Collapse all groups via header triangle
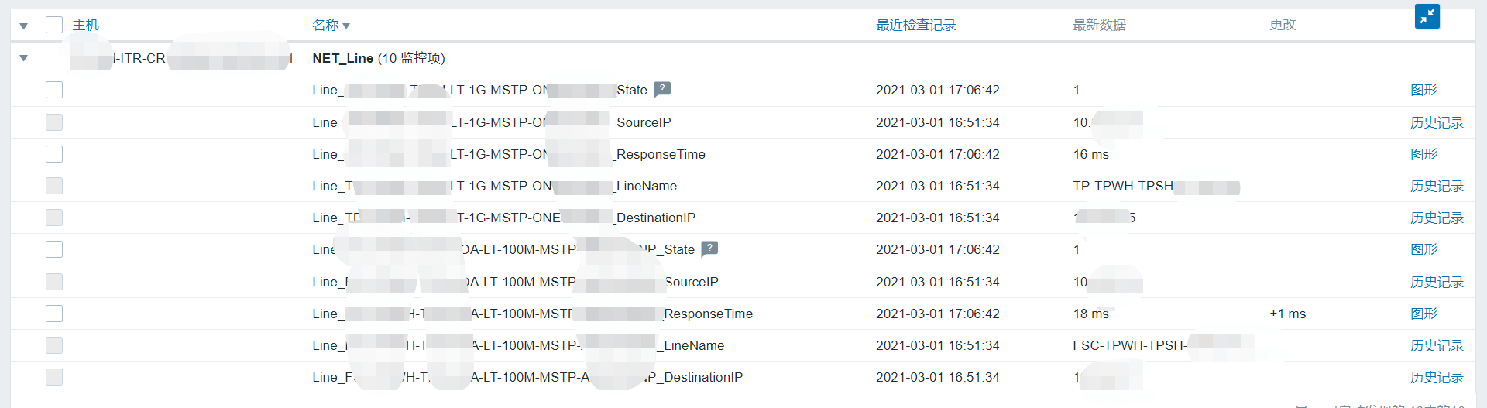This screenshot has height=408, width=1487. (x=24, y=26)
